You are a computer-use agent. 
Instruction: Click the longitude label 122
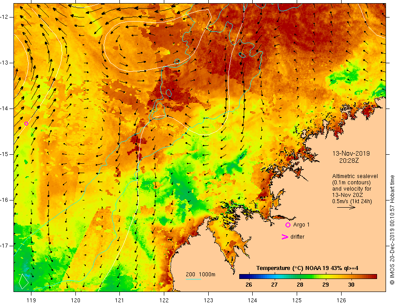tap(164, 300)
